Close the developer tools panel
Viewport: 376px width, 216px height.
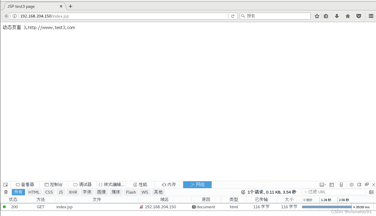[374, 185]
